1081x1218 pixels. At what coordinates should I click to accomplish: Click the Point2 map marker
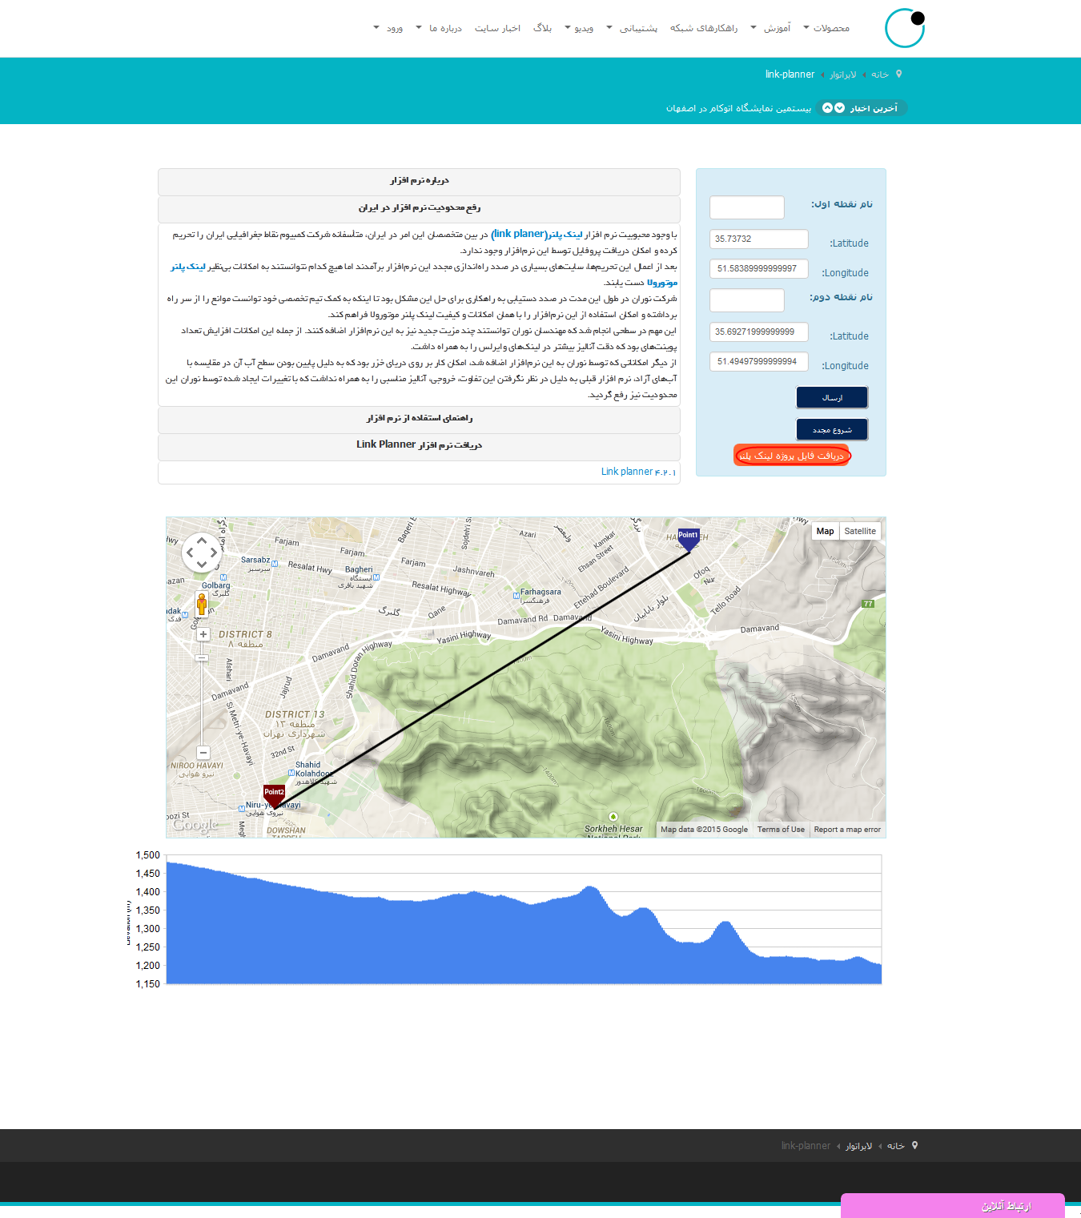274,795
